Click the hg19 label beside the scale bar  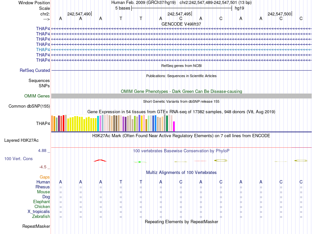point(239,8)
